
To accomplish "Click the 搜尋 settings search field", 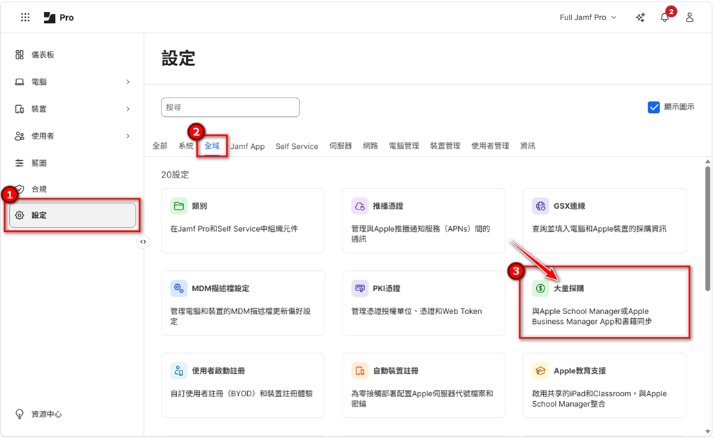I will [230, 107].
